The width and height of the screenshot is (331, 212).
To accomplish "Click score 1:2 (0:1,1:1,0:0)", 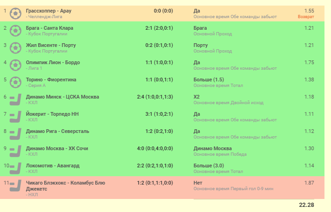I will click(155, 183).
